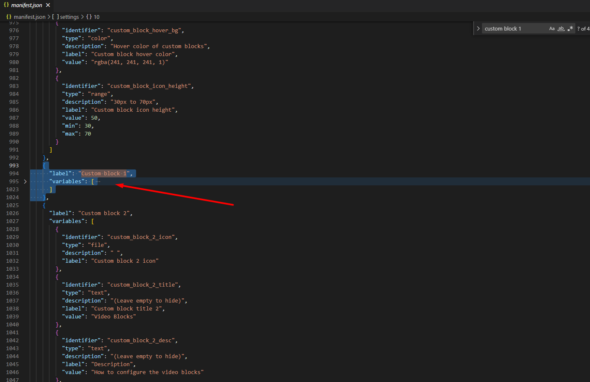Expand the replace field in find widget

(x=478, y=28)
